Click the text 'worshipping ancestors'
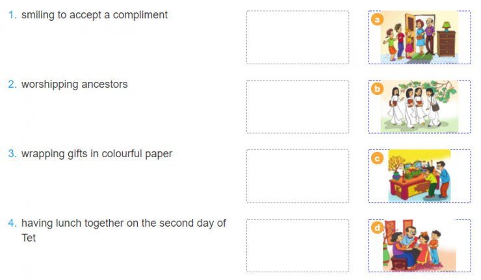This screenshot has width=481, height=280. pos(74,84)
